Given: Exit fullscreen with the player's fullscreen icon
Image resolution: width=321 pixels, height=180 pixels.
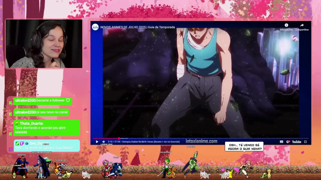Looking at the screenshot, I should tap(305, 142).
